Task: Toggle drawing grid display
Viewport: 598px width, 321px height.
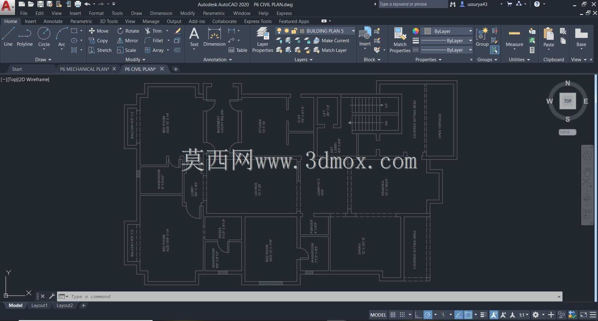Action: 393,315
